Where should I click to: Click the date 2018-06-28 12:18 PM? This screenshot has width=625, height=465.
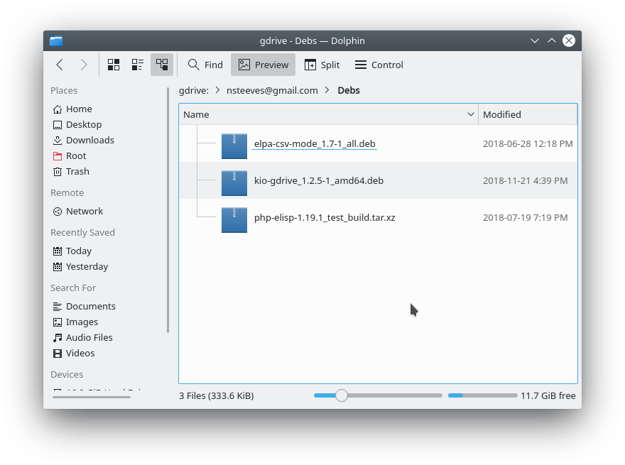click(528, 143)
